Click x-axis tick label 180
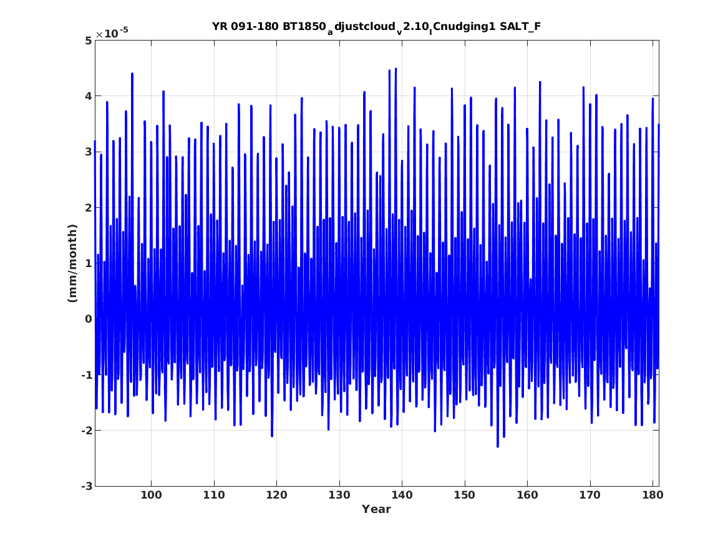This screenshot has height=546, width=728. pyautogui.click(x=653, y=495)
